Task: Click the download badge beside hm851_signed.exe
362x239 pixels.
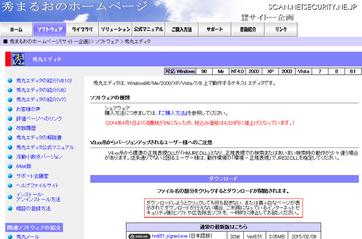Action: pyautogui.click(x=139, y=236)
